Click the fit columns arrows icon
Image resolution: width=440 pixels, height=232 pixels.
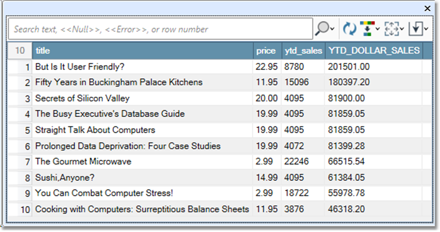pos(391,29)
